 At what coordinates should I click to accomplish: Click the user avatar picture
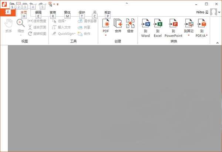(x=213, y=12)
